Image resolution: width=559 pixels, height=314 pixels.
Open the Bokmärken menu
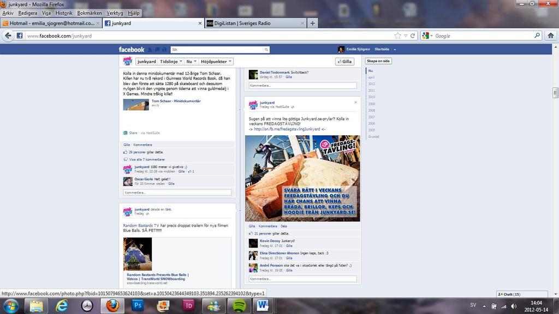[90, 13]
